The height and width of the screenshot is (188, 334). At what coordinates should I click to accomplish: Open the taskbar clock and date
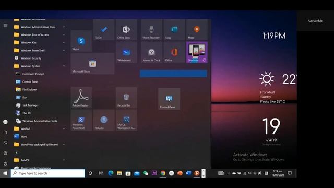(278, 173)
